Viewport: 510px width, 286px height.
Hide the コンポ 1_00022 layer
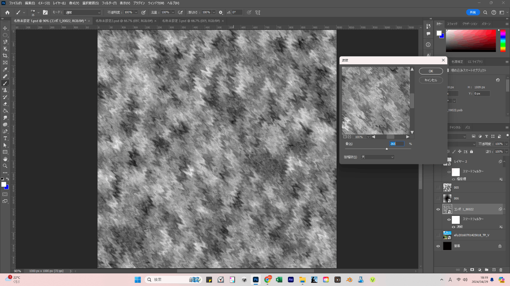point(438,209)
